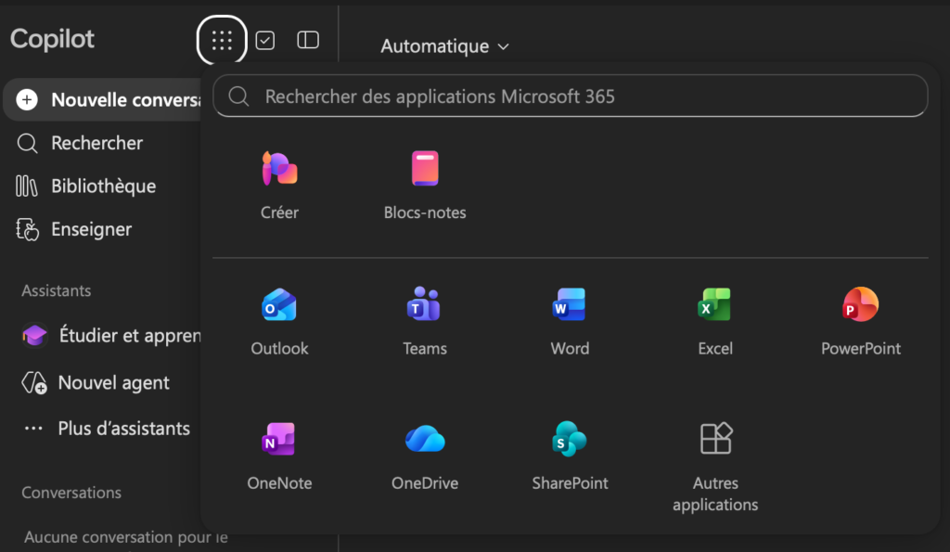This screenshot has height=552, width=950.
Task: Click the checkmark tasks icon
Action: click(265, 40)
